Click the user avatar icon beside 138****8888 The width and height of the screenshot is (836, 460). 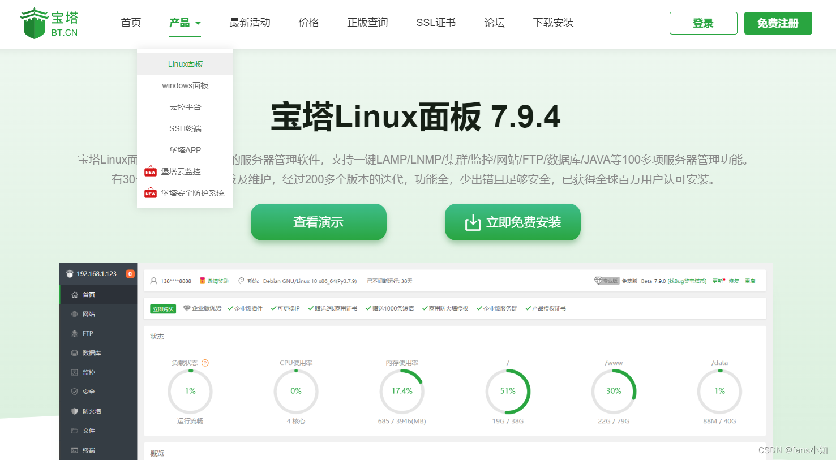point(153,281)
